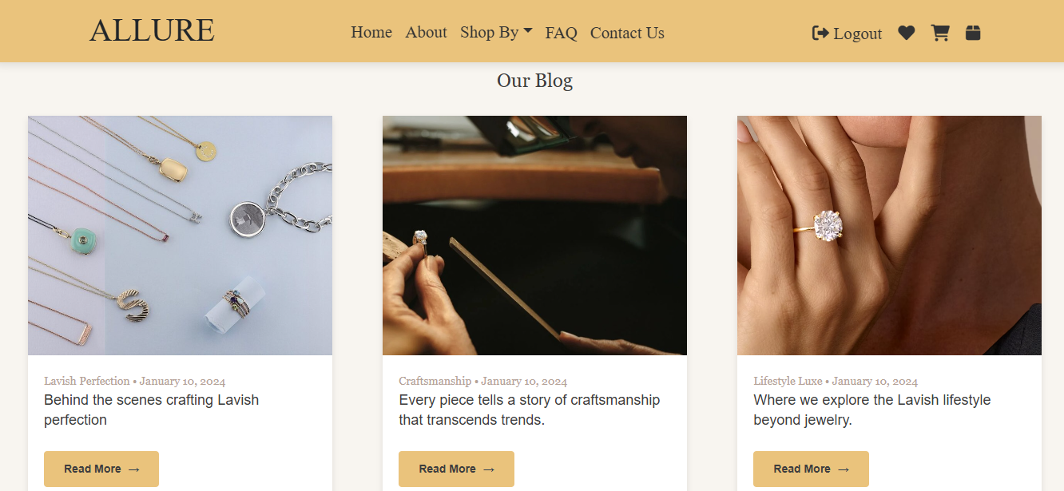Open the jeweler crafting ring image
The height and width of the screenshot is (491, 1064).
click(x=534, y=236)
